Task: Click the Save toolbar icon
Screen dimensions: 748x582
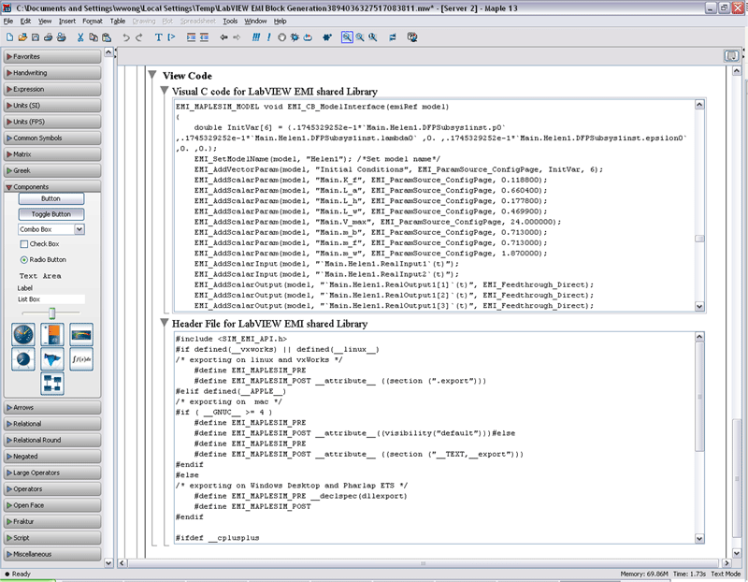Action: click(36, 37)
